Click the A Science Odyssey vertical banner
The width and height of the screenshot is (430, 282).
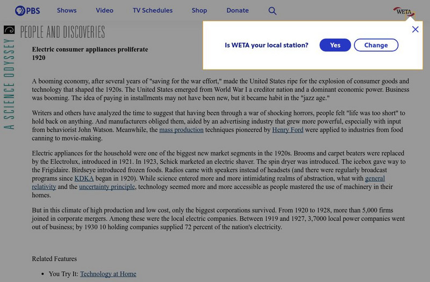(9, 84)
